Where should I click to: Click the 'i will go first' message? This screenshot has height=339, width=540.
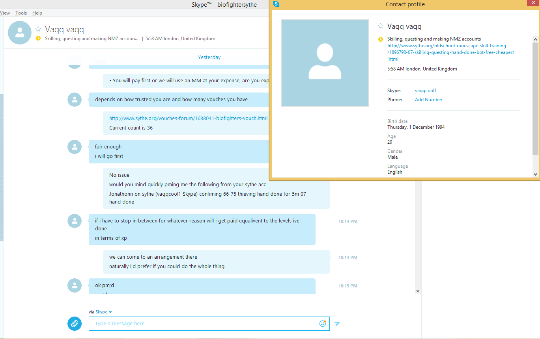[109, 156]
